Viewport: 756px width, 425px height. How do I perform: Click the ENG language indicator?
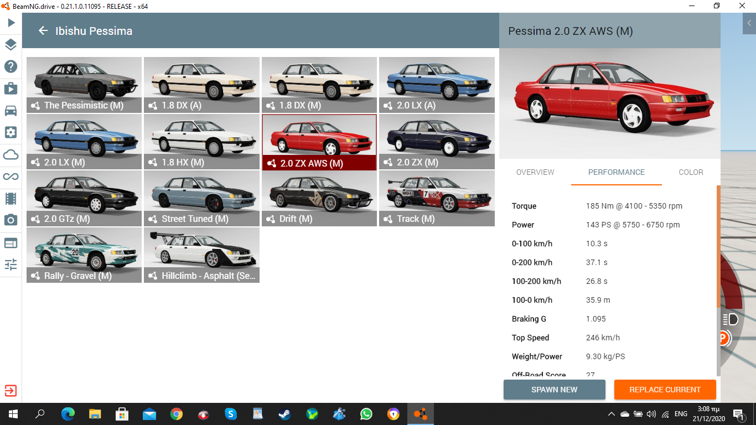(x=681, y=414)
